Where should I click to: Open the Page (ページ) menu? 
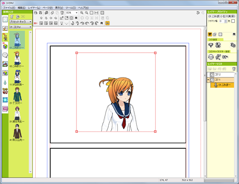pyautogui.click(x=48, y=8)
